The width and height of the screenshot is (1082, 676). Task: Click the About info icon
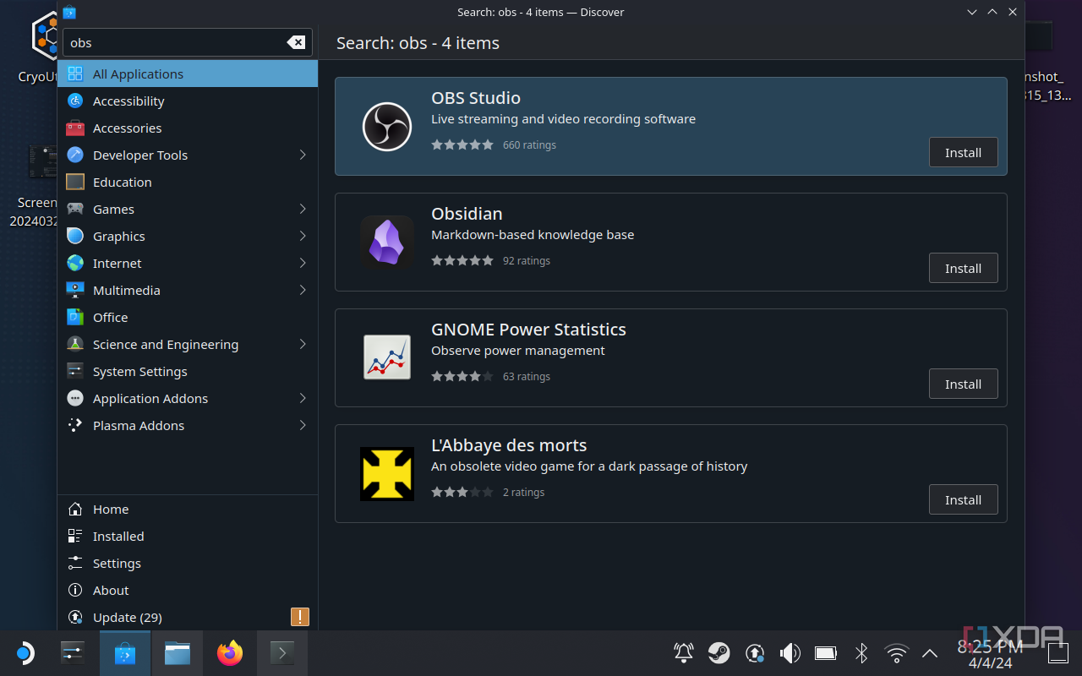tap(75, 590)
